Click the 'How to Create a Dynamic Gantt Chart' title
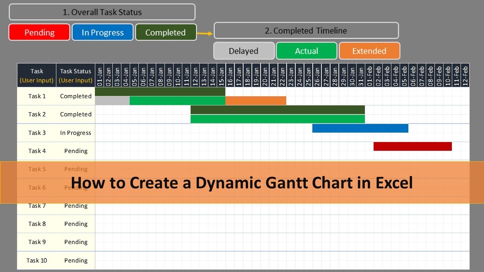 pos(242,182)
